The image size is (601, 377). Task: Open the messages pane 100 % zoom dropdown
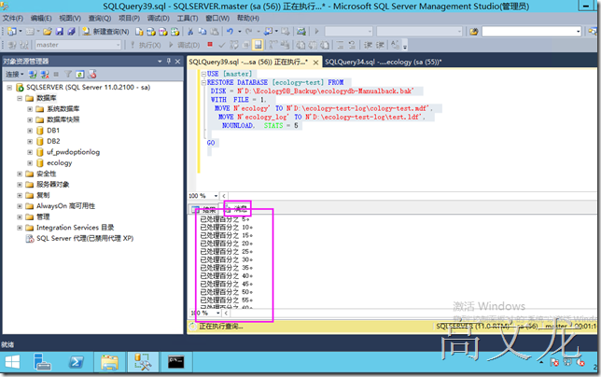[218, 313]
